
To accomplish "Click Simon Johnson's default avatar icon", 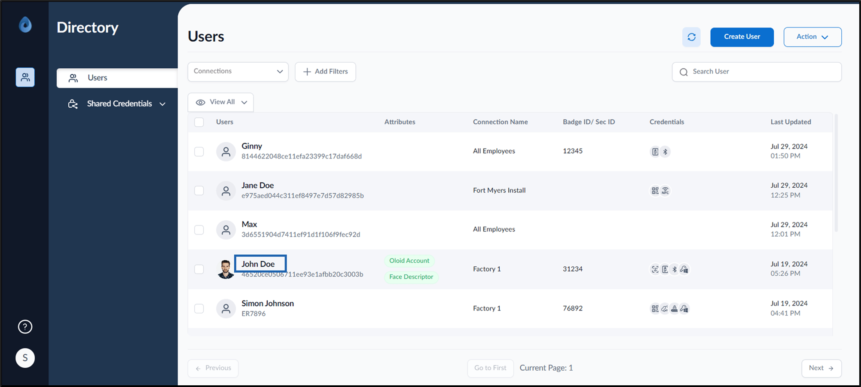I will [226, 308].
